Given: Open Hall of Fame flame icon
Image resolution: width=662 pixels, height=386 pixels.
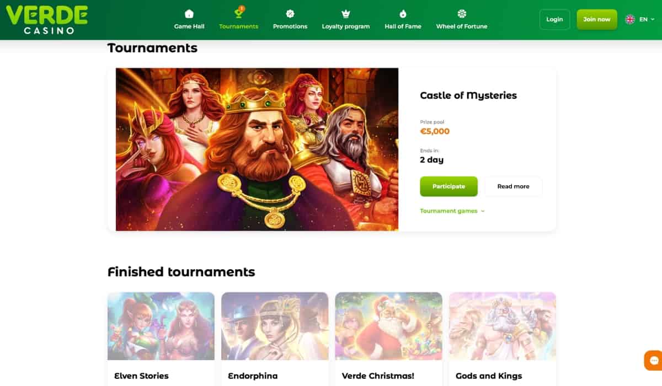Looking at the screenshot, I should (403, 14).
